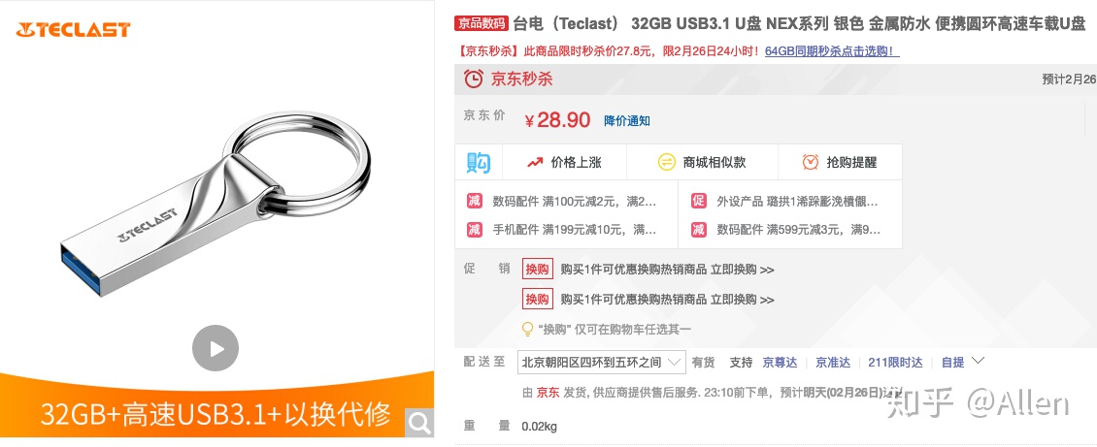Click the magnifier zoom icon on image
The height and width of the screenshot is (447, 1097).
point(419,424)
